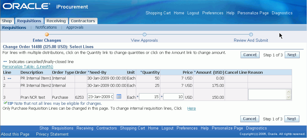This screenshot has height=138, width=307.
Task: Click Home in the footer links
Action: [x=153, y=128]
